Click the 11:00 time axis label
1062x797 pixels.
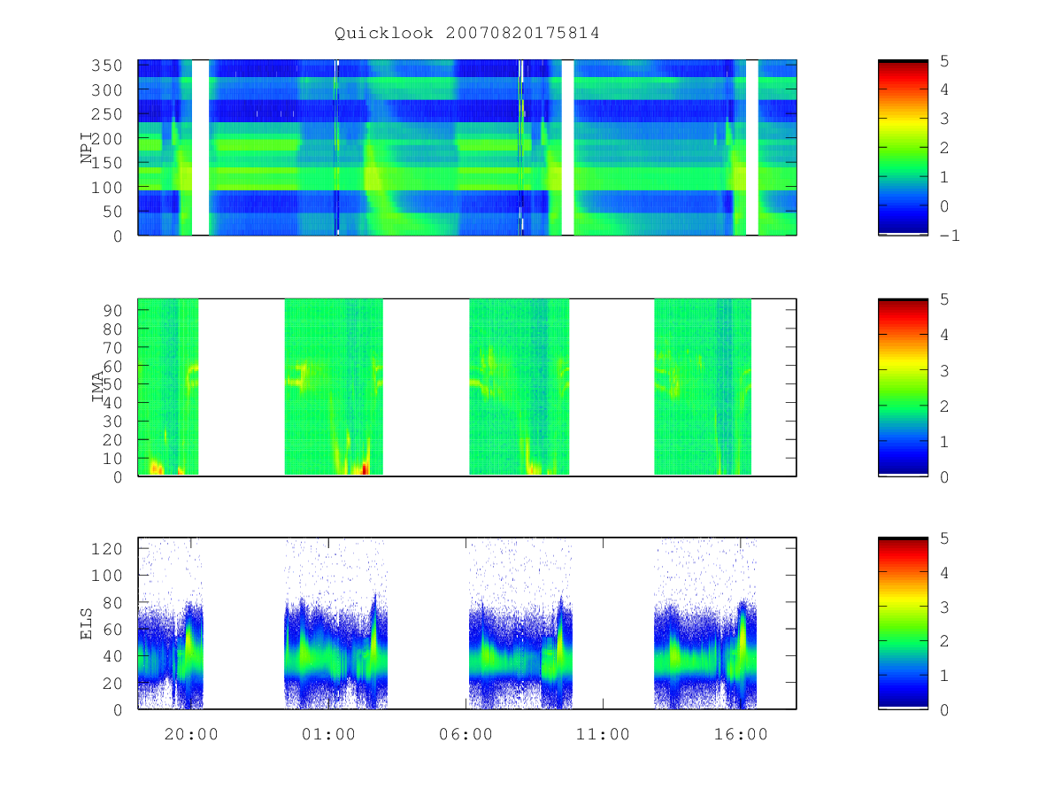(603, 734)
